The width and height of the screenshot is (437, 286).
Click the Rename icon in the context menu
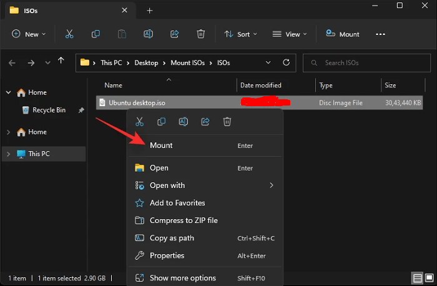point(183,122)
